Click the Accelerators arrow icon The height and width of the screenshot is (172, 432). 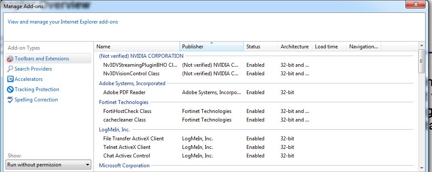click(10, 79)
